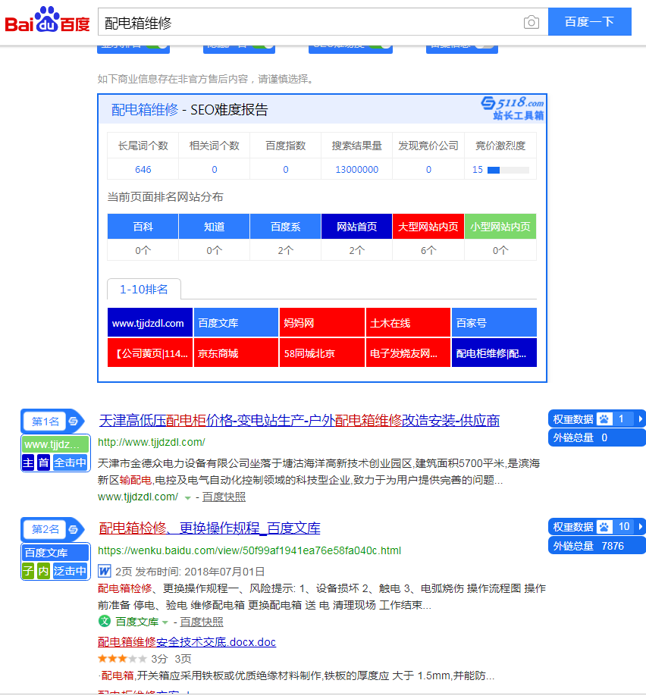Open 配电箱维修安全技术交底.docx.doc link
This screenshot has width=646, height=699.
[x=187, y=642]
